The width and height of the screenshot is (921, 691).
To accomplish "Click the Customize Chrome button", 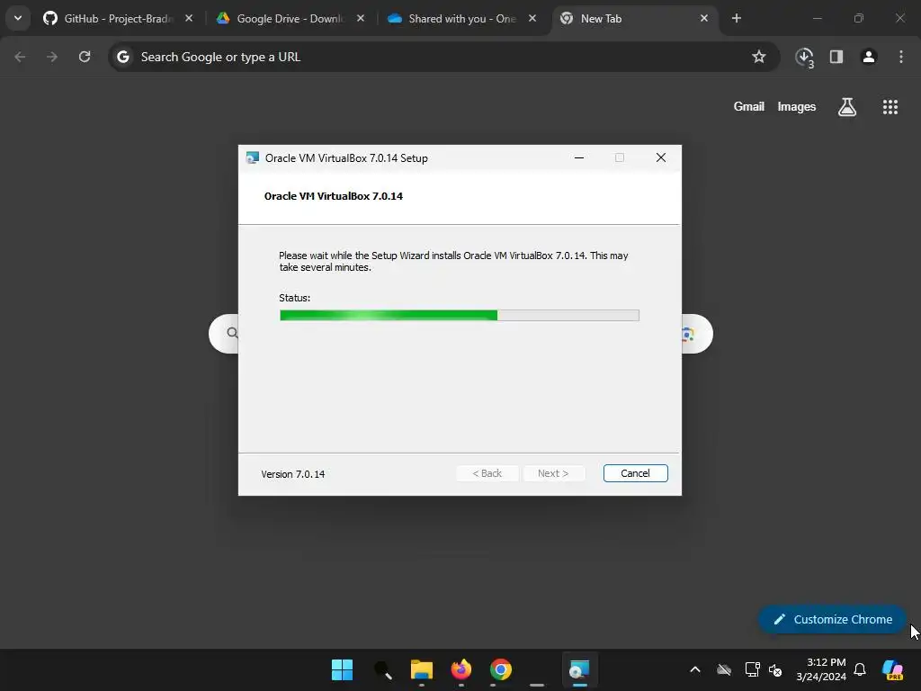I will pyautogui.click(x=833, y=619).
